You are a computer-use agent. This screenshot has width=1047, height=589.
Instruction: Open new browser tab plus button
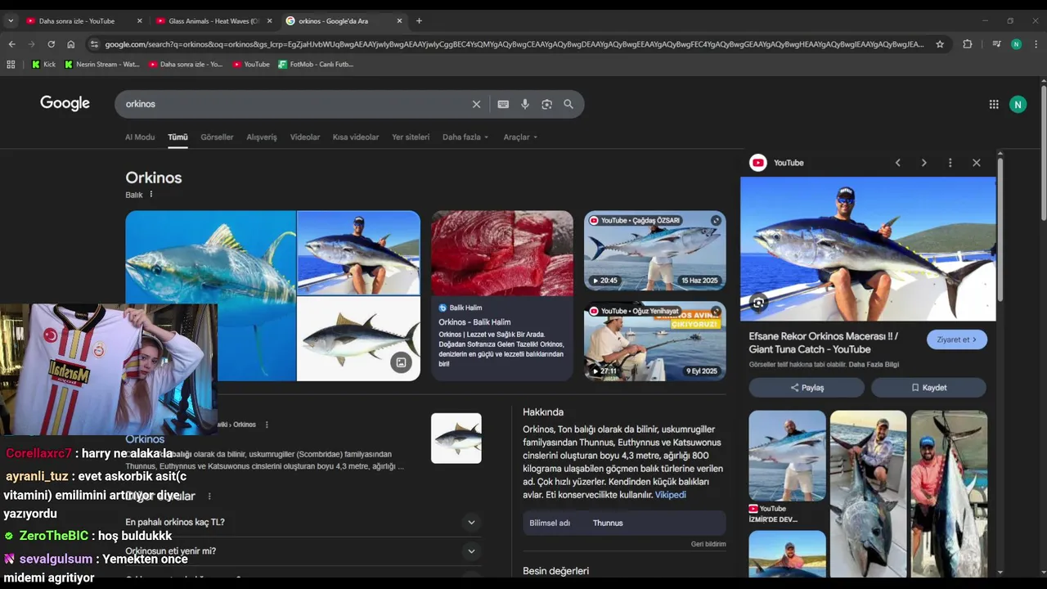(419, 20)
